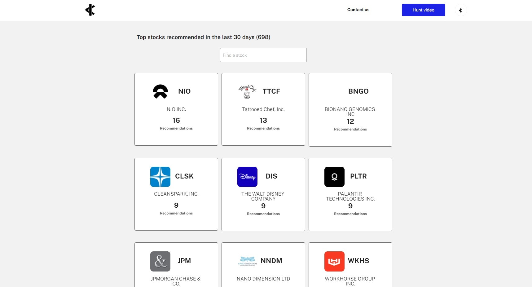Click the Recommendations label under PLTR
The width and height of the screenshot is (532, 287).
click(350, 214)
